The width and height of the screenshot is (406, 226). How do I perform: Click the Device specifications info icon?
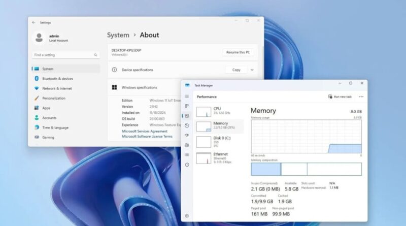(114, 70)
